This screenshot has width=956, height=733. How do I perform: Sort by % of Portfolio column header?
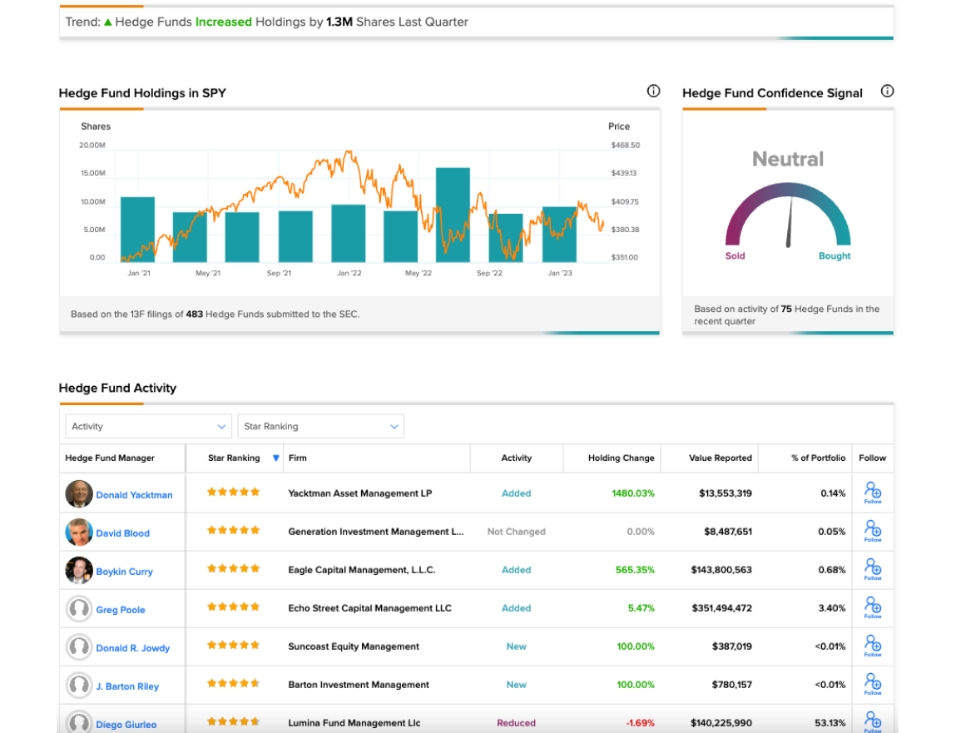coord(818,458)
